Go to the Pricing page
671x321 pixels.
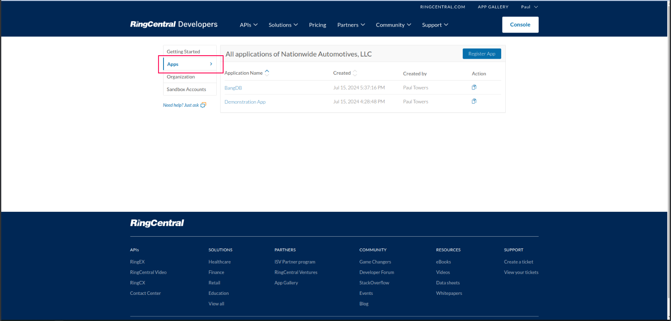(317, 25)
